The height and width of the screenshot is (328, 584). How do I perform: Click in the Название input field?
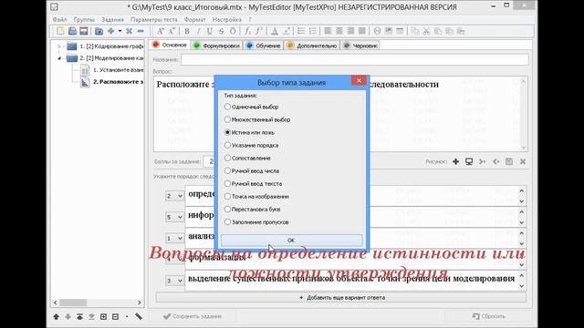pos(355,59)
